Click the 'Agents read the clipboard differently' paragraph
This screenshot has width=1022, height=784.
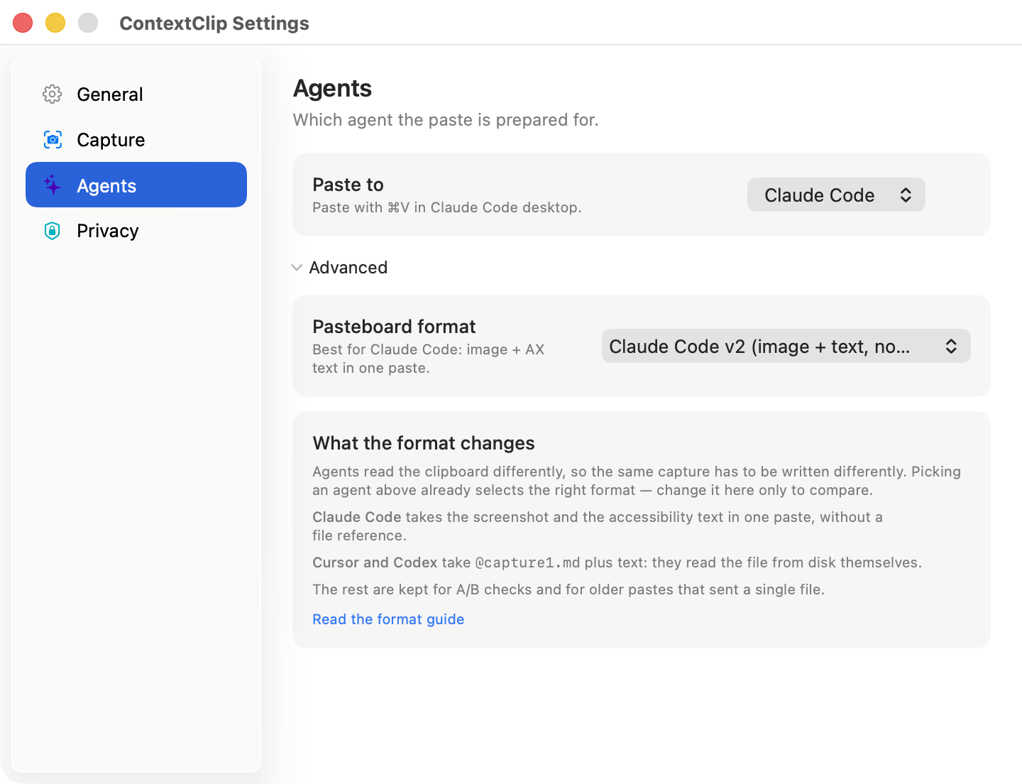click(637, 481)
